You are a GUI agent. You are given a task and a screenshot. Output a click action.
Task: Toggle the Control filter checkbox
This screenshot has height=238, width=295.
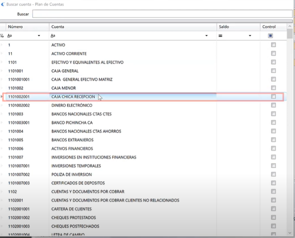pyautogui.click(x=270, y=36)
